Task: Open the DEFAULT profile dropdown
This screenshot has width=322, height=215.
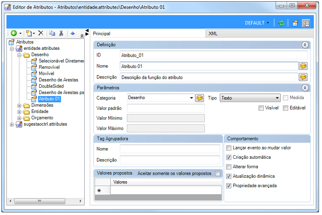Action: pyautogui.click(x=257, y=23)
